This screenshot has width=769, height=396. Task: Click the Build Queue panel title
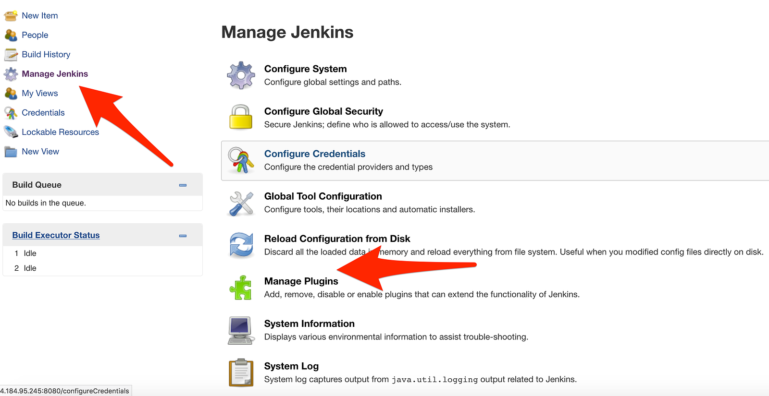click(37, 185)
